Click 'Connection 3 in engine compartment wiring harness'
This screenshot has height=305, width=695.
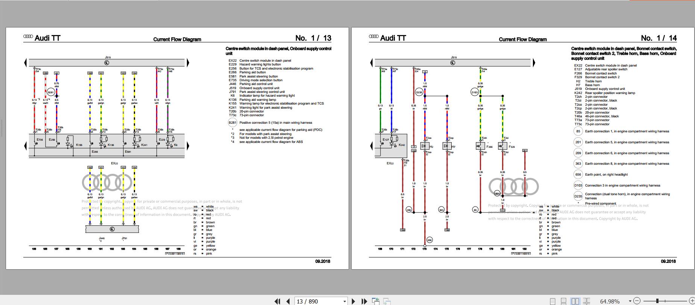623,185
